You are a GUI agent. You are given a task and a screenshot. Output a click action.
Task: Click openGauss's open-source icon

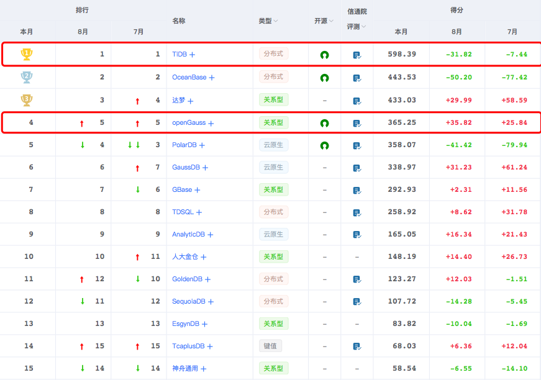[324, 123]
